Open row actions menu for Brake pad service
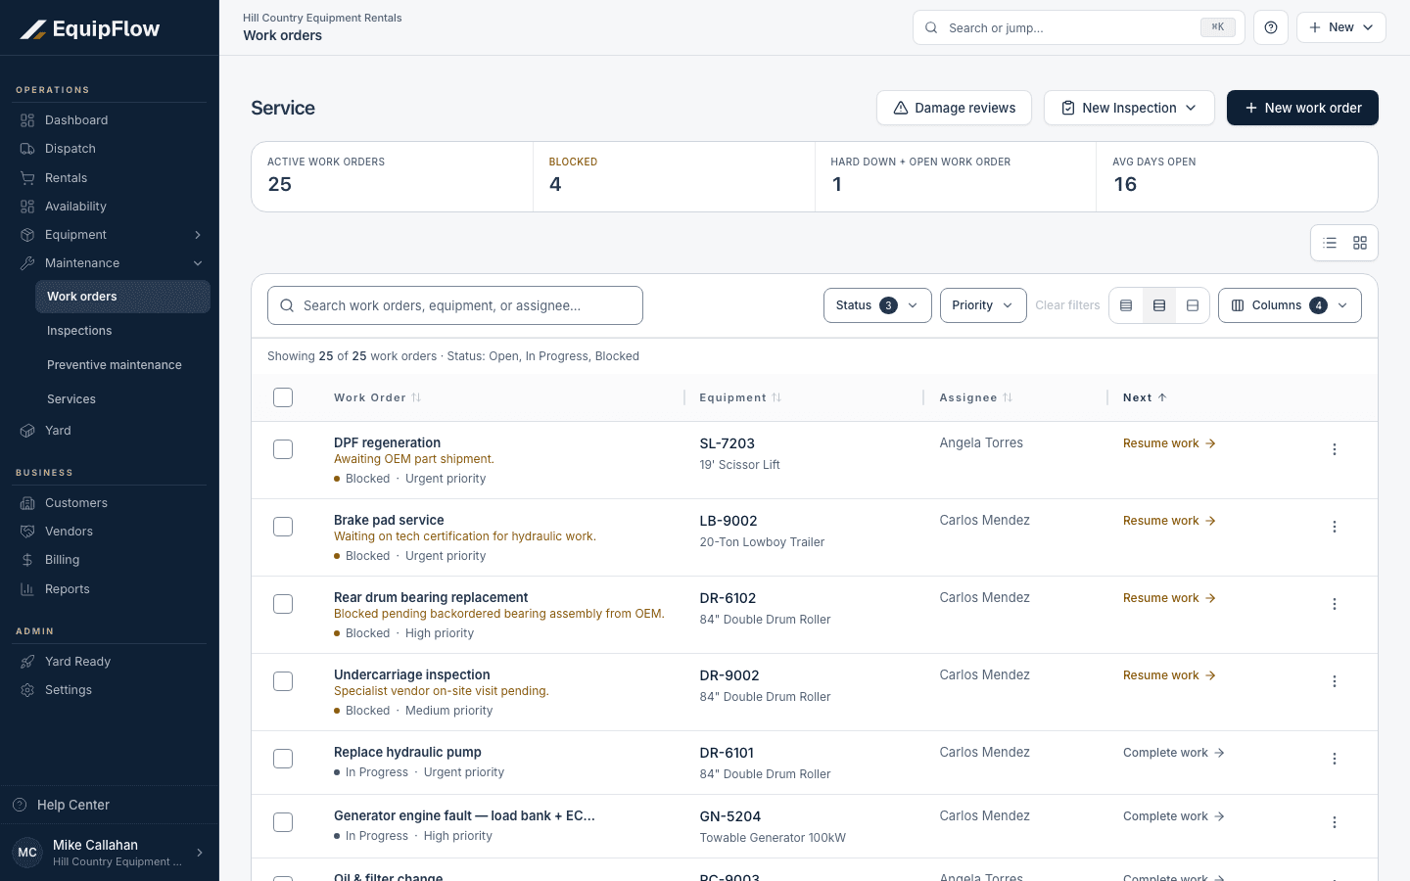The image size is (1410, 881). (x=1335, y=527)
